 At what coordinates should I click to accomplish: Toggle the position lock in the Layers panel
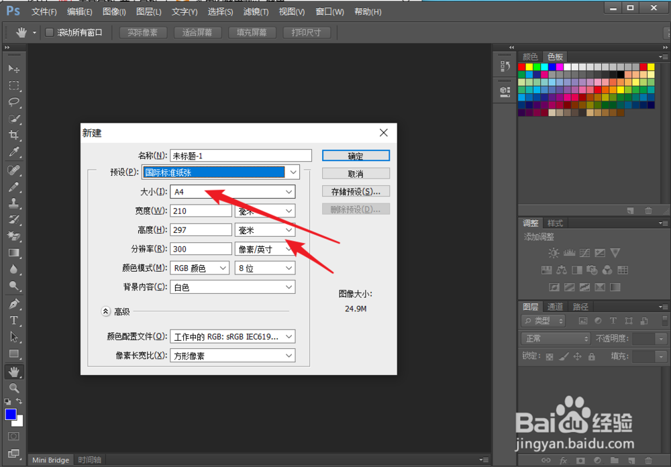[x=578, y=356]
